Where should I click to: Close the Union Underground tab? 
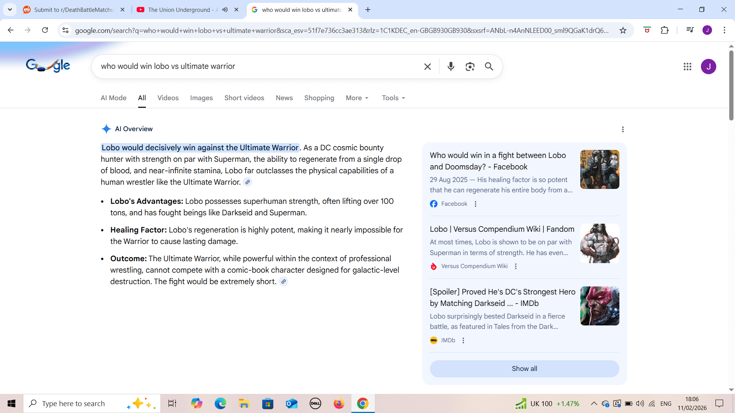pyautogui.click(x=237, y=10)
